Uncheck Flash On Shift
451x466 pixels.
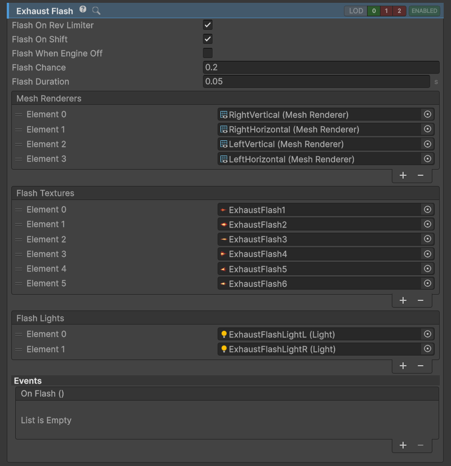(x=207, y=39)
